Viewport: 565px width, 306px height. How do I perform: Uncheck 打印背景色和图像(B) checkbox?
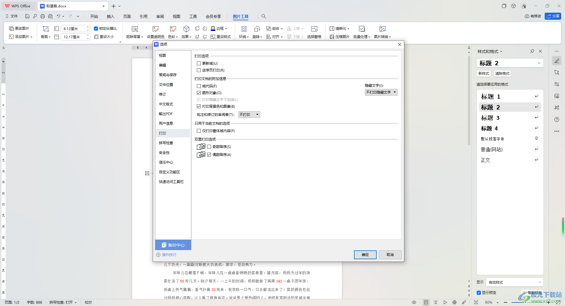point(199,107)
